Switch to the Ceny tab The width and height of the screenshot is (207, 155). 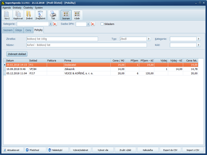click(x=28, y=30)
